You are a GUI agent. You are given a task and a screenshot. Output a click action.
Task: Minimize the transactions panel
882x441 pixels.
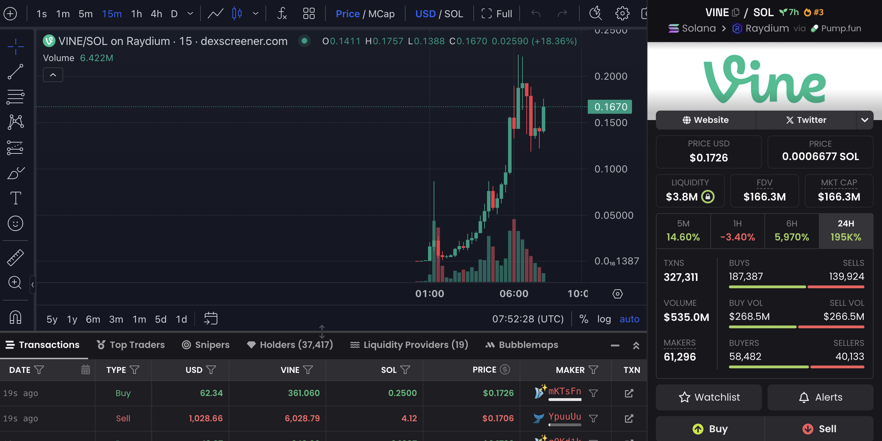coord(615,345)
